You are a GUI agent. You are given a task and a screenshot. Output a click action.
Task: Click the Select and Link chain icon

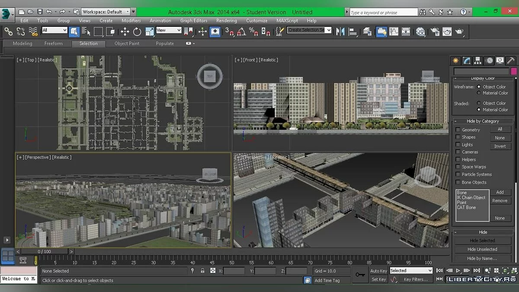(8, 31)
